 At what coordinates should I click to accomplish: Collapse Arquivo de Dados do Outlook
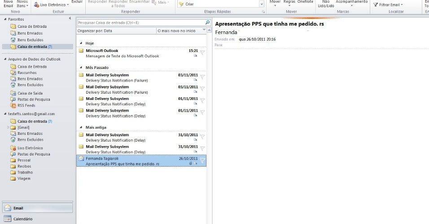[x=5, y=59]
